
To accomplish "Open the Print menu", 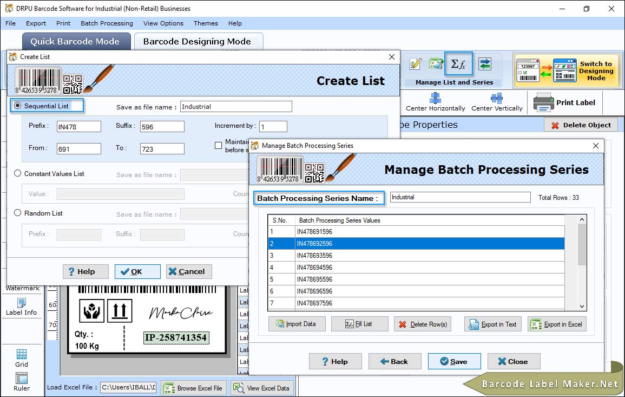I will (x=63, y=23).
